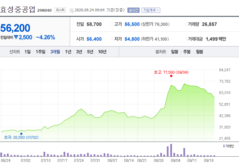Viewport: 239px width, 167px height.
Task: Switch to 일봉 daily candle chart
Action: pyautogui.click(x=174, y=52)
